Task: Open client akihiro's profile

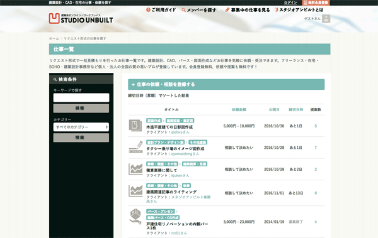Action: [x=180, y=133]
